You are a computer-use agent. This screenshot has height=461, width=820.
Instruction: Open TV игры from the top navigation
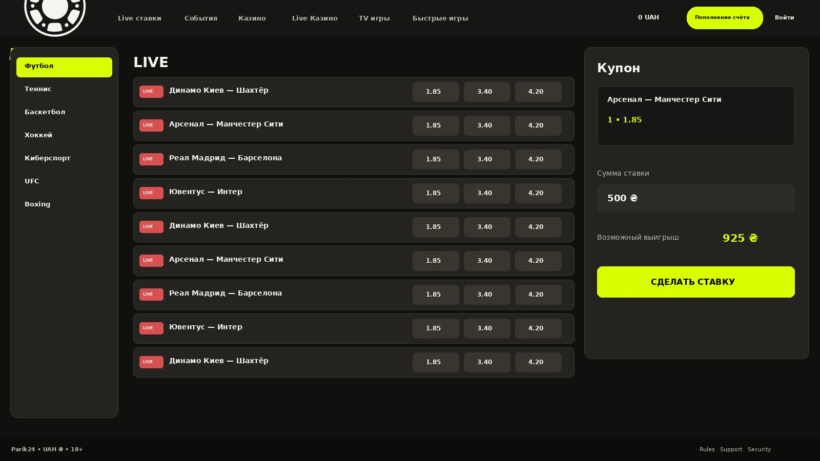(374, 18)
